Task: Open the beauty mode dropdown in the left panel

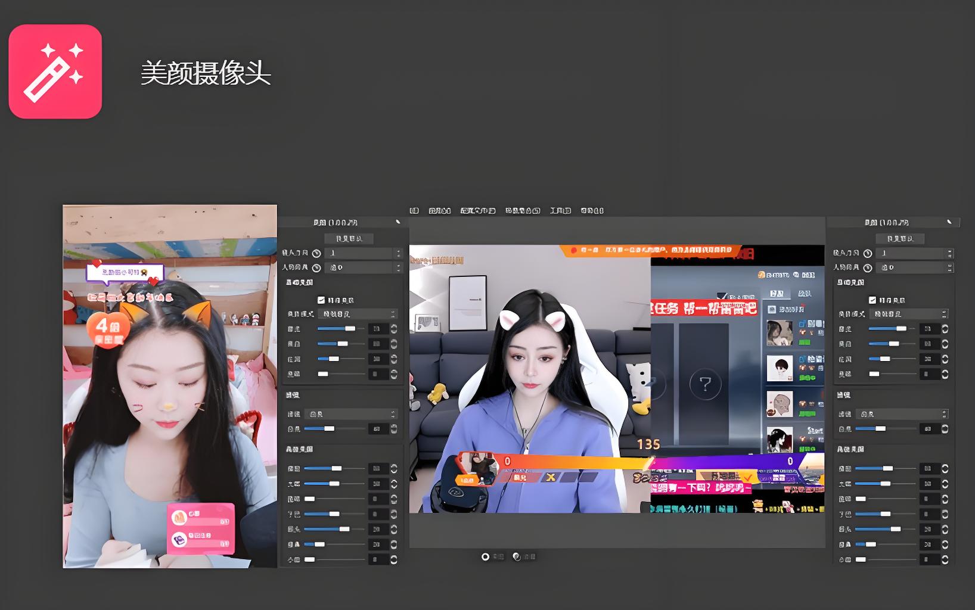Action: pos(358,314)
